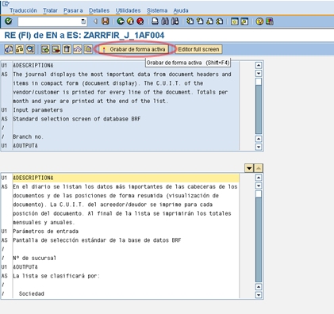The height and width of the screenshot is (314, 334).
Task: Click the Editor full screen button
Action: (198, 49)
